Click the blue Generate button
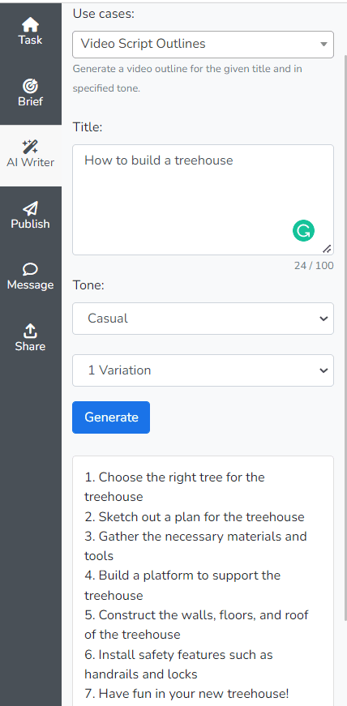Viewport: 347px width, 706px height. coord(111,417)
